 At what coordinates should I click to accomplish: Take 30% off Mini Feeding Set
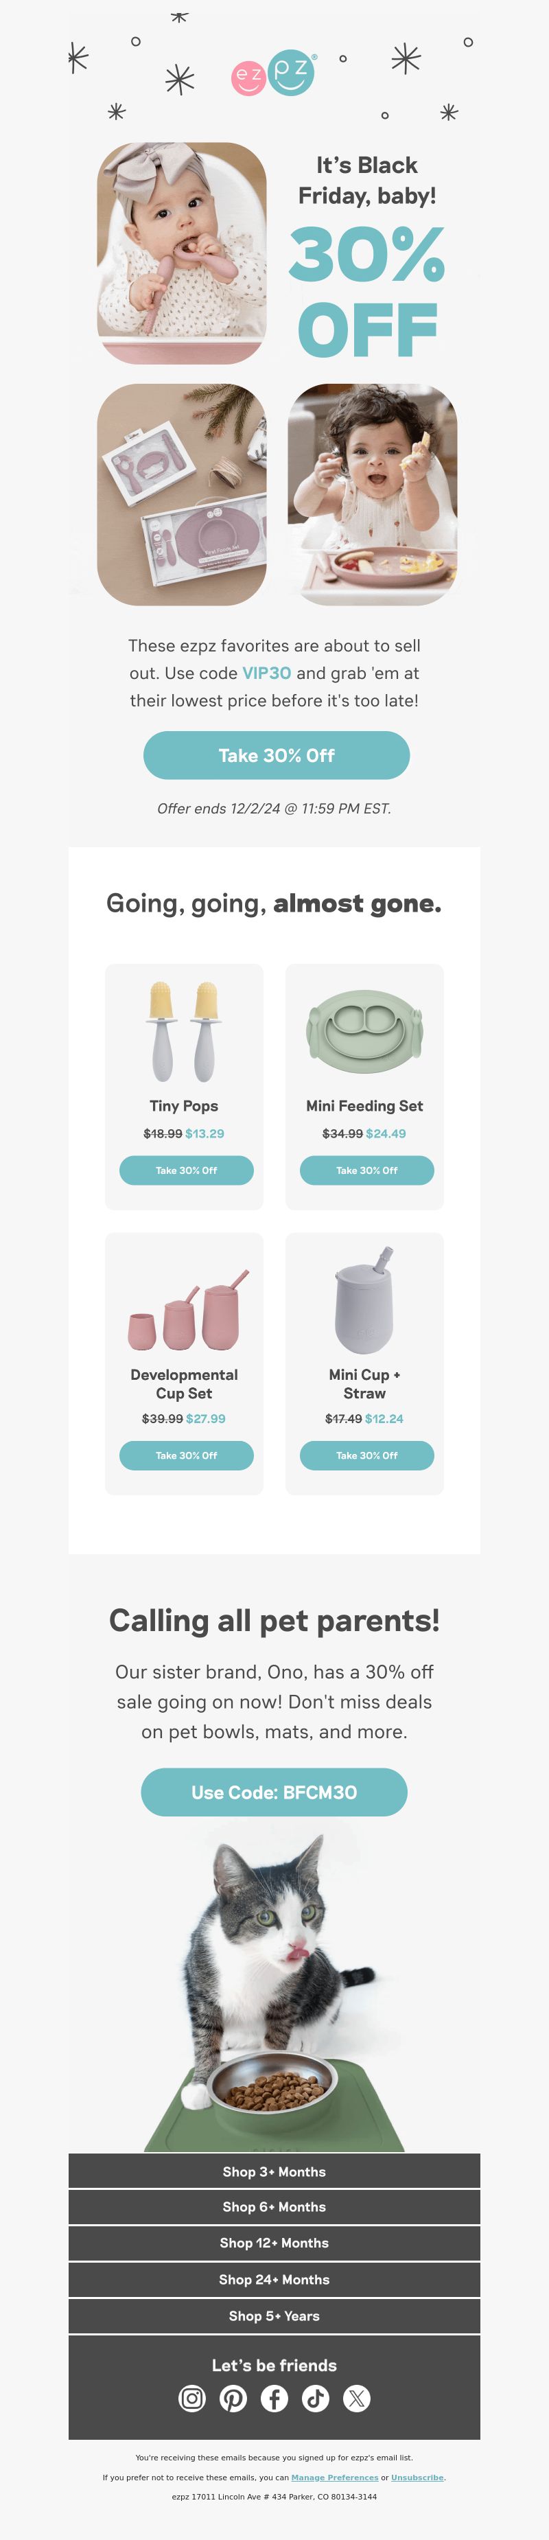coord(366,1170)
